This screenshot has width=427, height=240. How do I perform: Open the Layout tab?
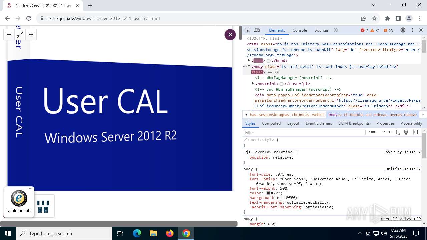pos(293,123)
